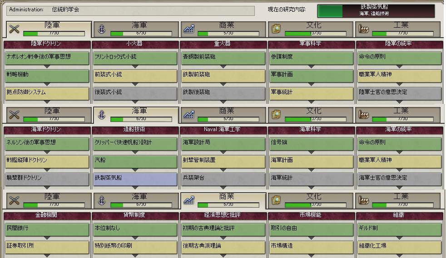Select the 組織化工場 technology

pos(399,246)
